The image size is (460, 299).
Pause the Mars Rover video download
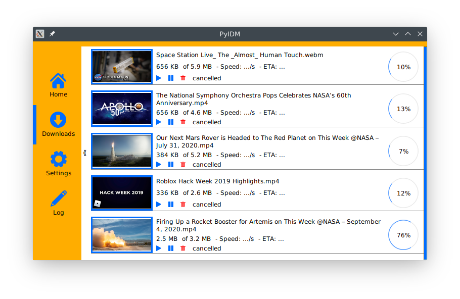tap(171, 165)
